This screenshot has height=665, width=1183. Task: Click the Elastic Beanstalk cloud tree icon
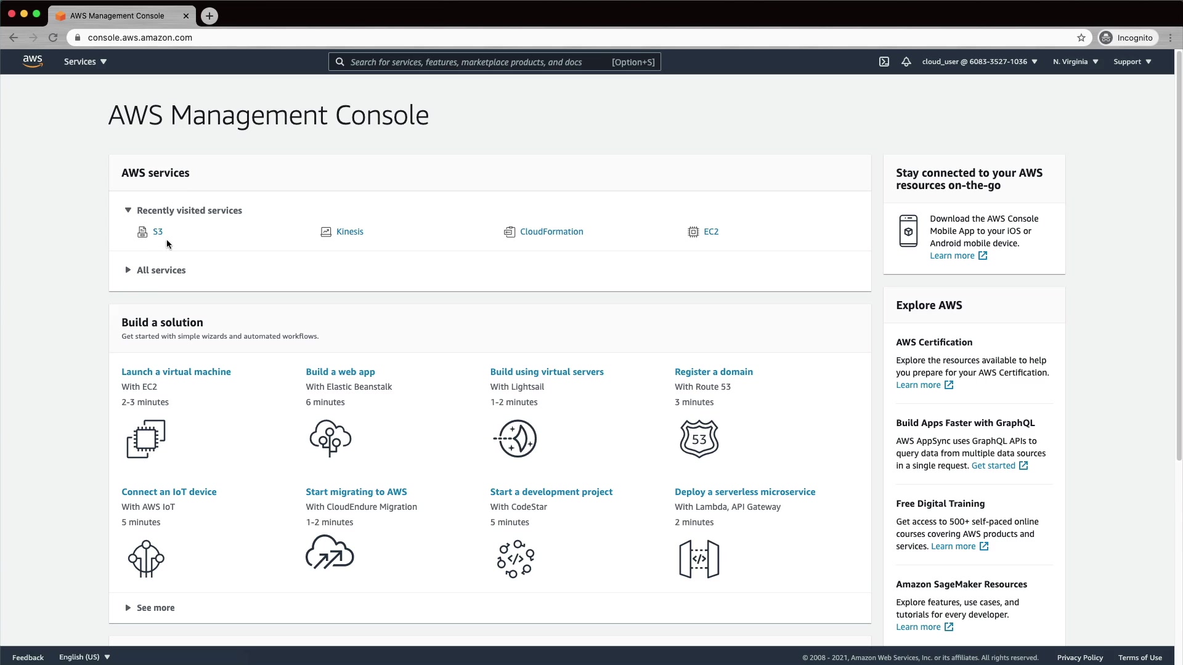coord(330,438)
